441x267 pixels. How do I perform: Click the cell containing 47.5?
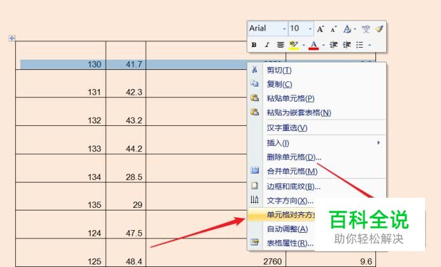126,224
